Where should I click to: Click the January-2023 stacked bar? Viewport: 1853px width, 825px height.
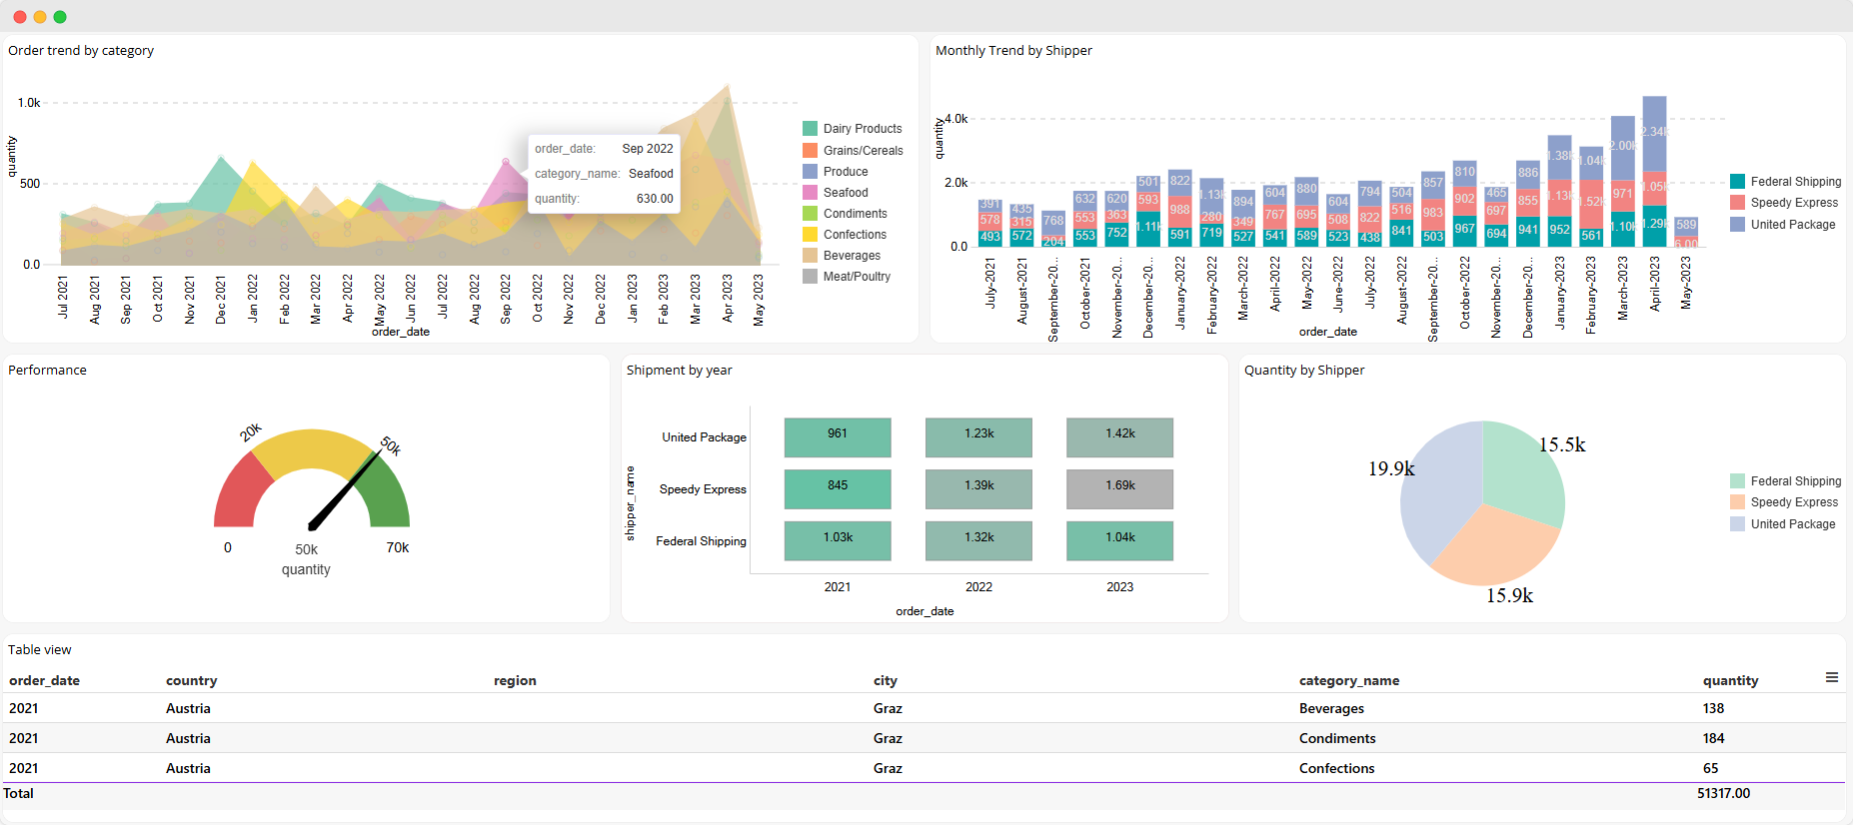[1559, 192]
